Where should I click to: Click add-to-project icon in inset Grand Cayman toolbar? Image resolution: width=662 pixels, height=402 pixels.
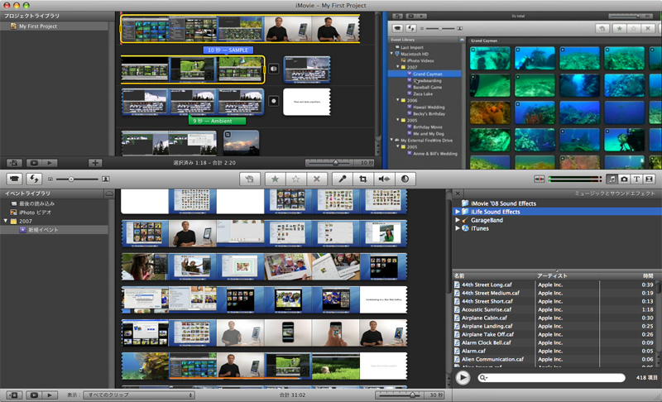pyautogui.click(x=602, y=28)
